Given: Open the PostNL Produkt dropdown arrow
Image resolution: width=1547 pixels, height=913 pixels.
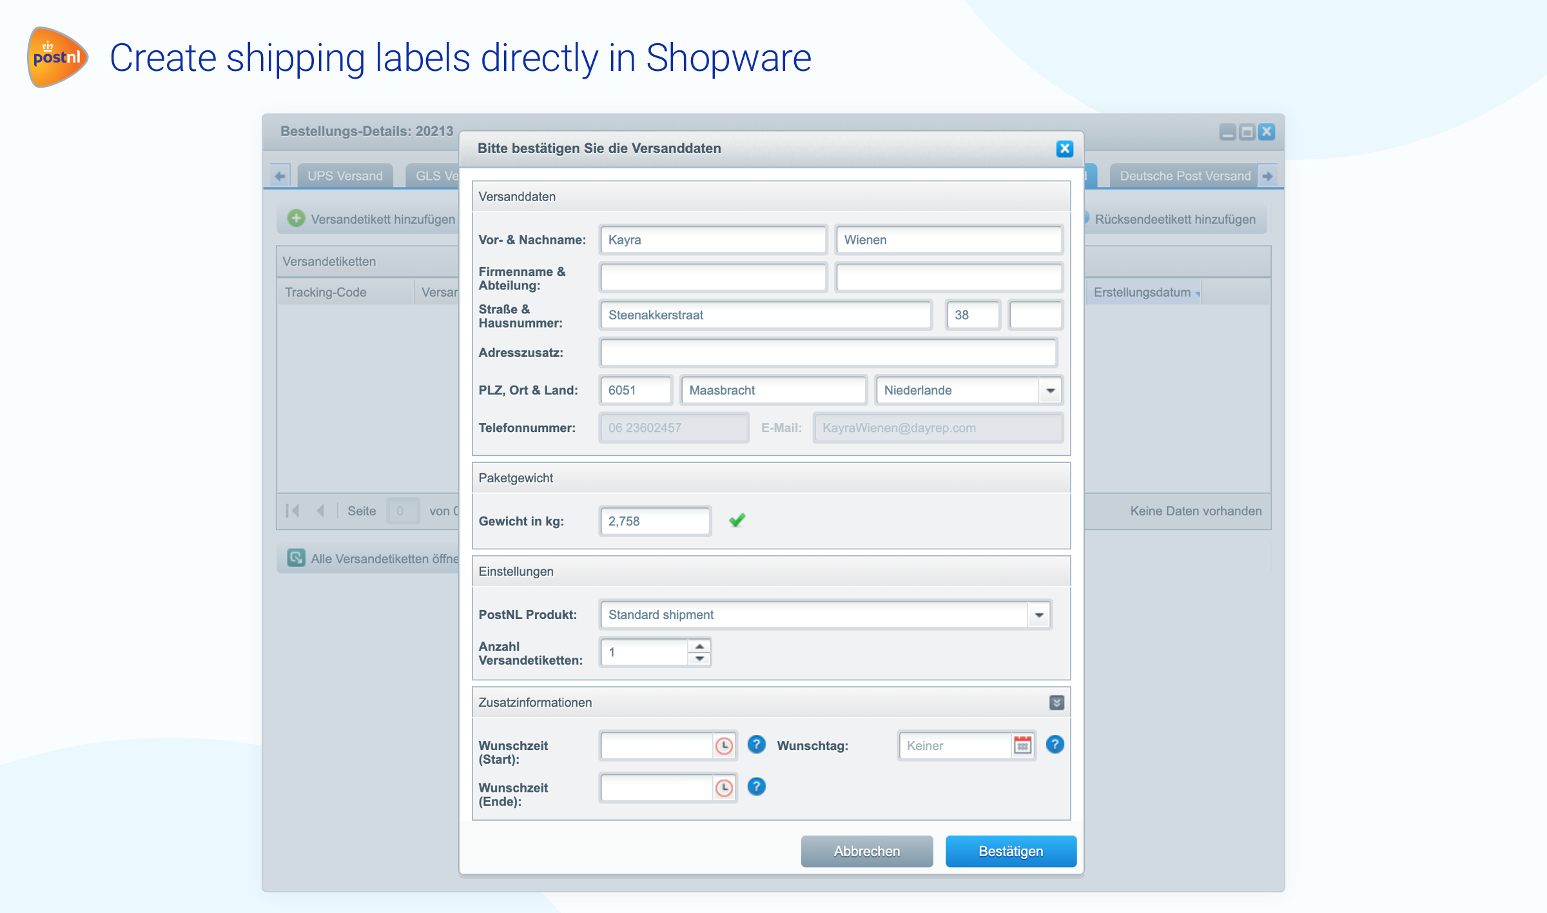Looking at the screenshot, I should point(1038,615).
